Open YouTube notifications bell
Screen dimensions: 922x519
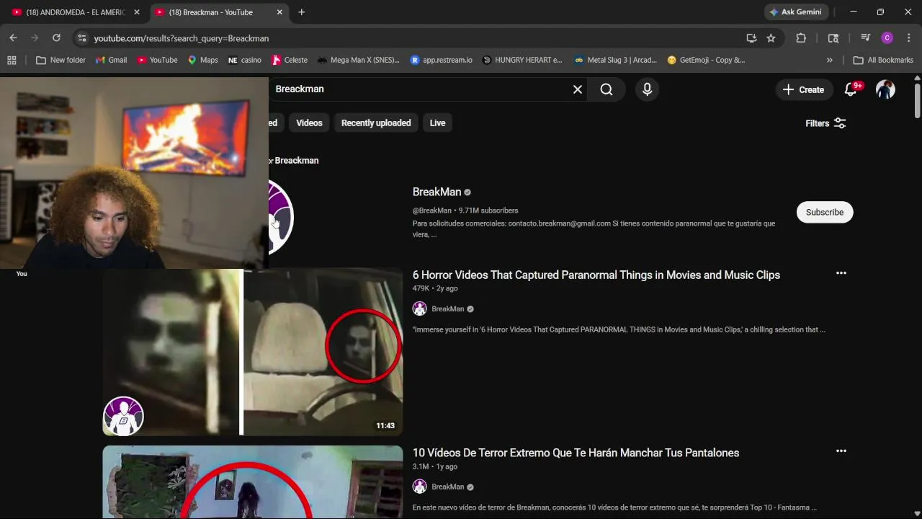tap(851, 89)
